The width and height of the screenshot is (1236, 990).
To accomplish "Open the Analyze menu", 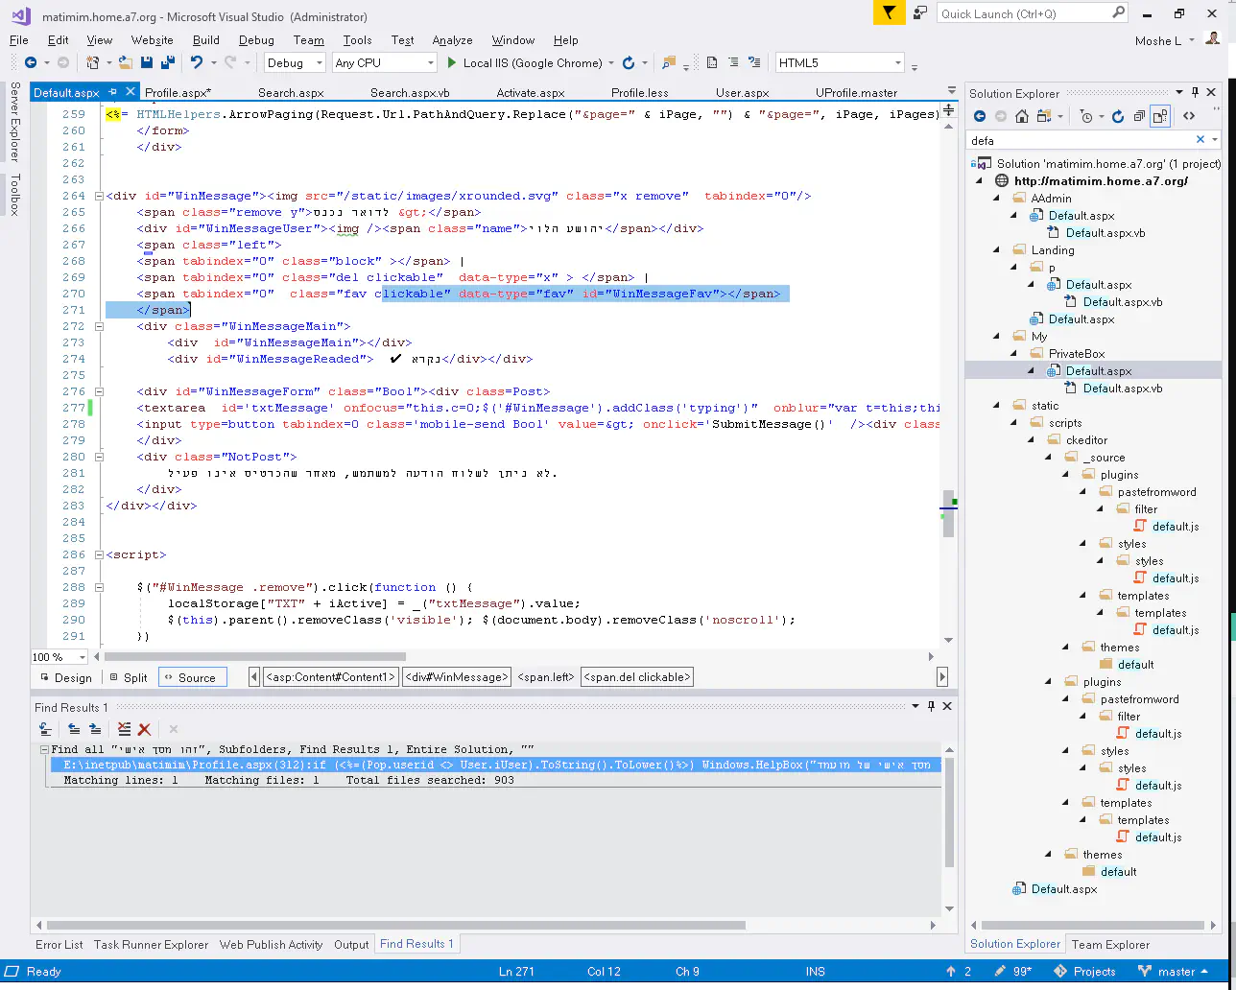I will 452,40.
